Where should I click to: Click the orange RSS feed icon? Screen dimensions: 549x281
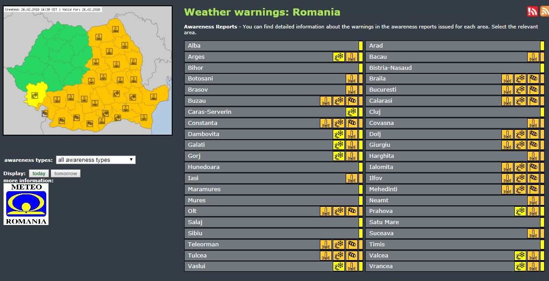pyautogui.click(x=544, y=12)
